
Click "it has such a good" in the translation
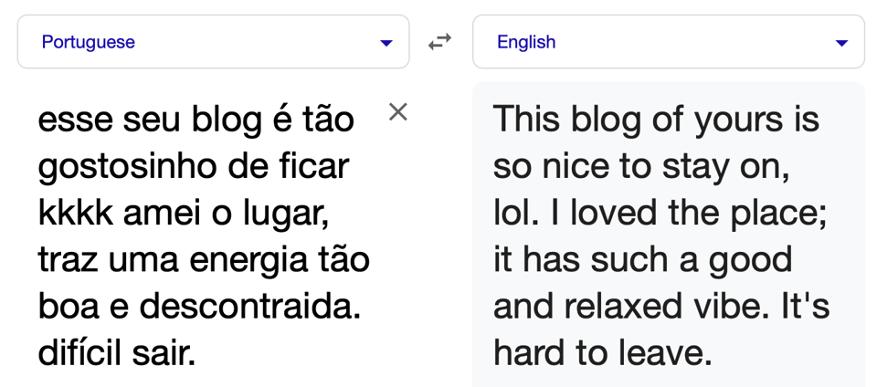point(643,260)
